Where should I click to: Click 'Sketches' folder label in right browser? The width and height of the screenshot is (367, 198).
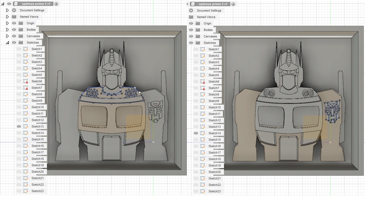[210, 43]
